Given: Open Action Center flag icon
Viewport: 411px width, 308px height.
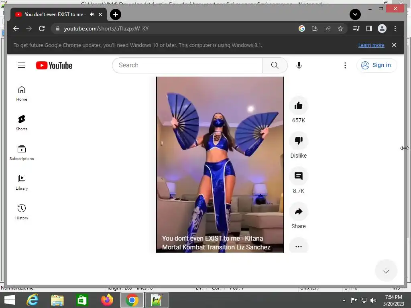Looking at the screenshot, I should coord(354,300).
